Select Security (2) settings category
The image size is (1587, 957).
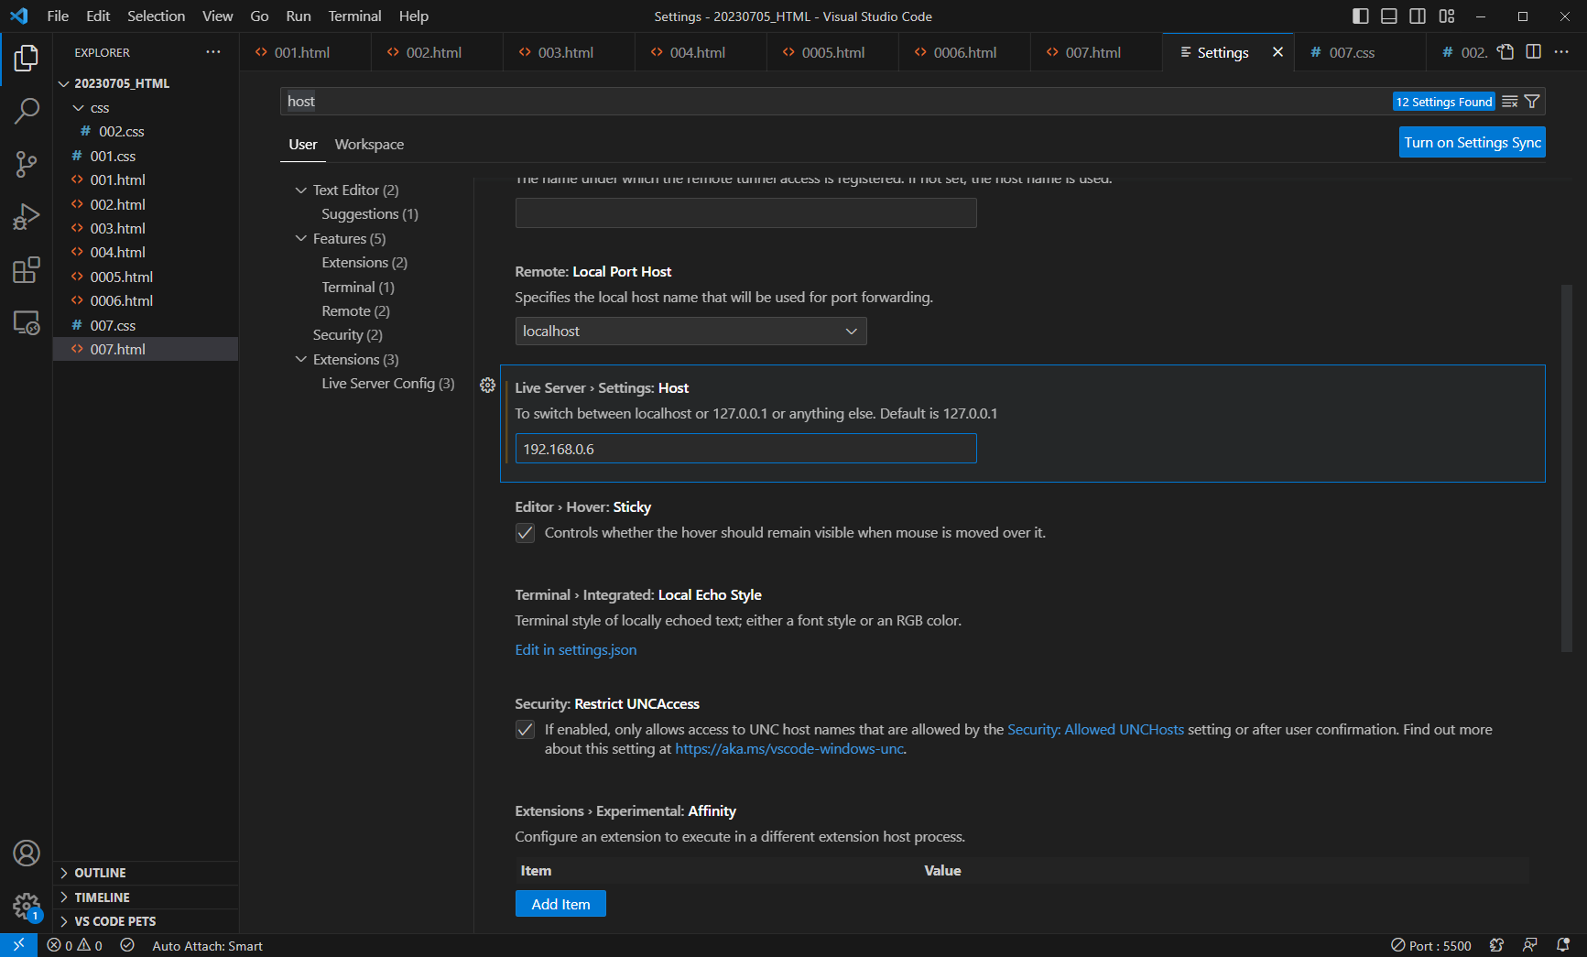pyautogui.click(x=348, y=335)
